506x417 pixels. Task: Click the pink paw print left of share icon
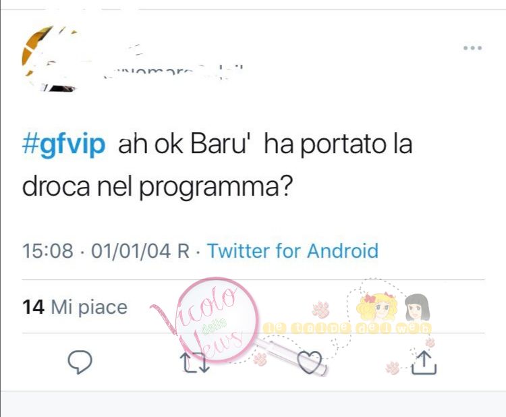coord(393,368)
